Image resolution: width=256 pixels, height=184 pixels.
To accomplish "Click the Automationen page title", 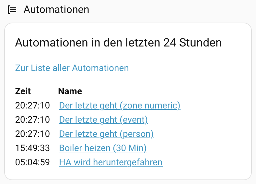I will coord(56,10).
